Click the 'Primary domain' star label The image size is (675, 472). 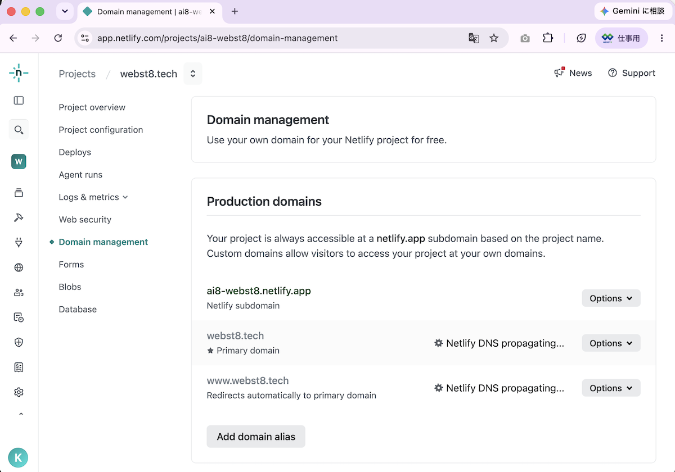pos(243,351)
